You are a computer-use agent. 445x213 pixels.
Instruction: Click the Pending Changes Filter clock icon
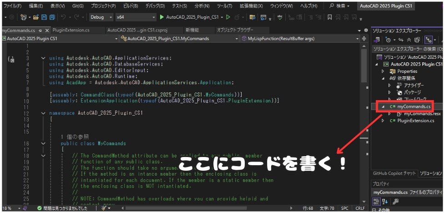point(388,40)
